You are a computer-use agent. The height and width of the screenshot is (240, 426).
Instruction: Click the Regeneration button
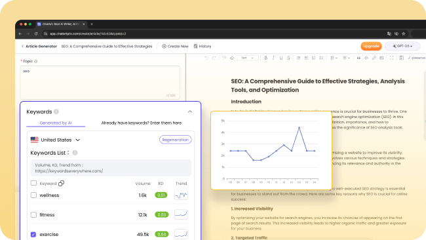coord(175,140)
